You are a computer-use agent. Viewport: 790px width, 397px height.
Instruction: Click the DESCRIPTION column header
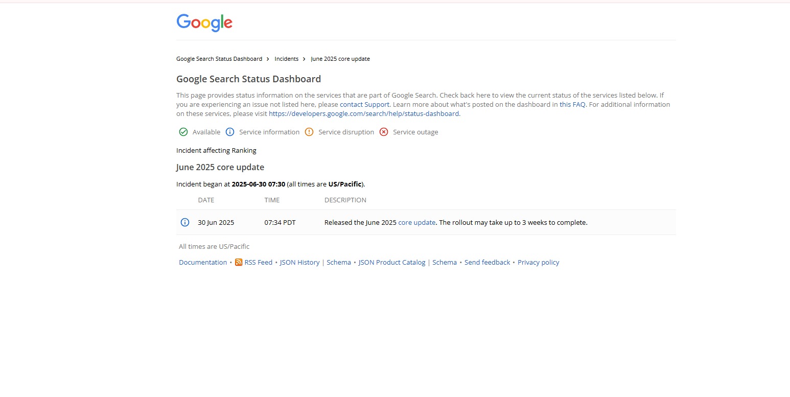click(x=345, y=200)
